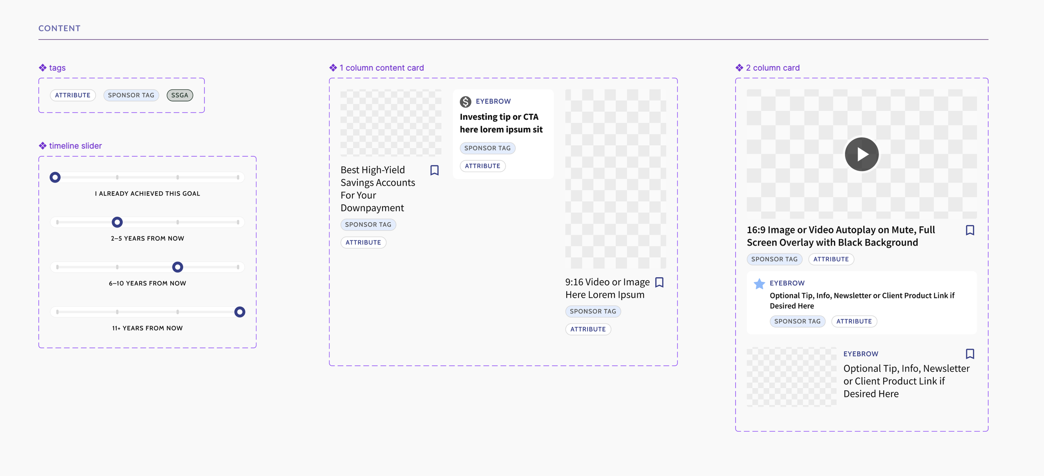Click the dollar sign eyebrow icon
This screenshot has height=476, width=1044.
click(465, 101)
